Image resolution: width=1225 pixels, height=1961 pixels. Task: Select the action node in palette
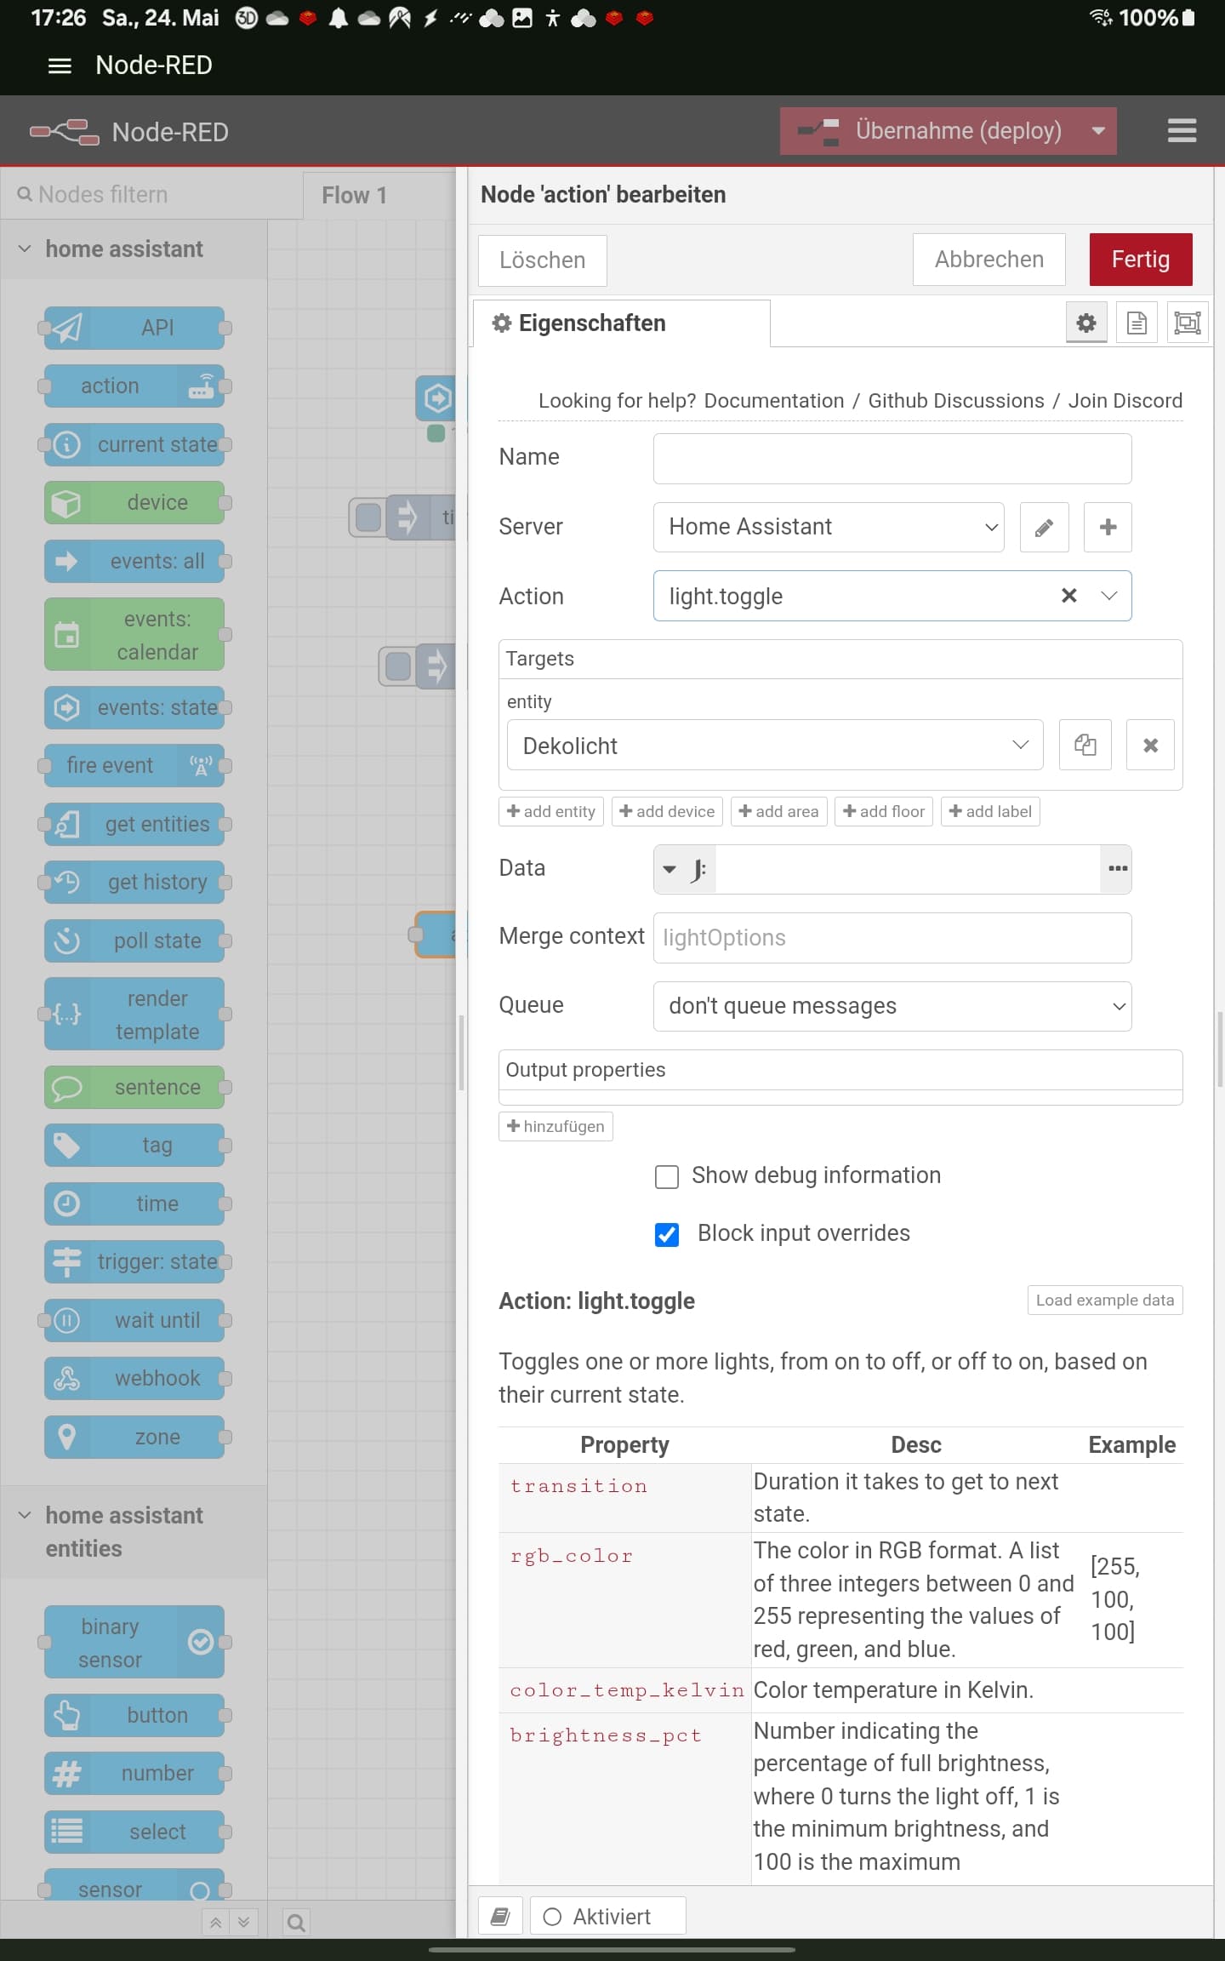click(134, 386)
